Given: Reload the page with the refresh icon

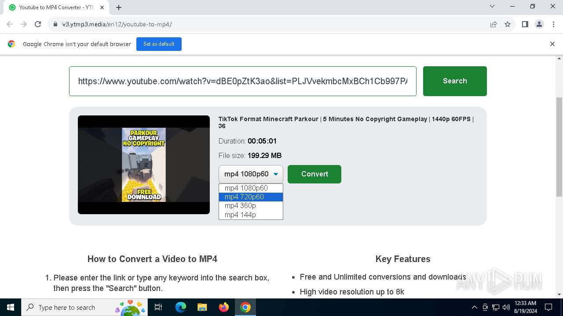Looking at the screenshot, I should coord(38,24).
